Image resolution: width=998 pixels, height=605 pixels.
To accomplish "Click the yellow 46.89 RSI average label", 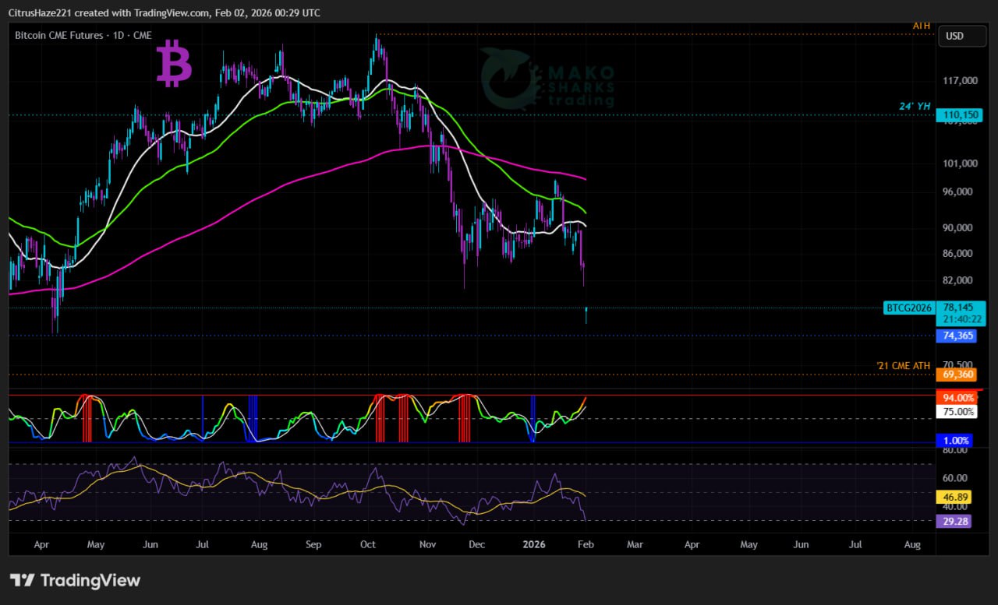I will click(x=954, y=496).
